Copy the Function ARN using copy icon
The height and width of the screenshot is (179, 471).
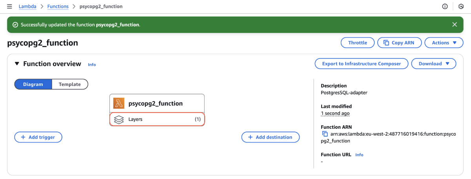(x=325, y=134)
